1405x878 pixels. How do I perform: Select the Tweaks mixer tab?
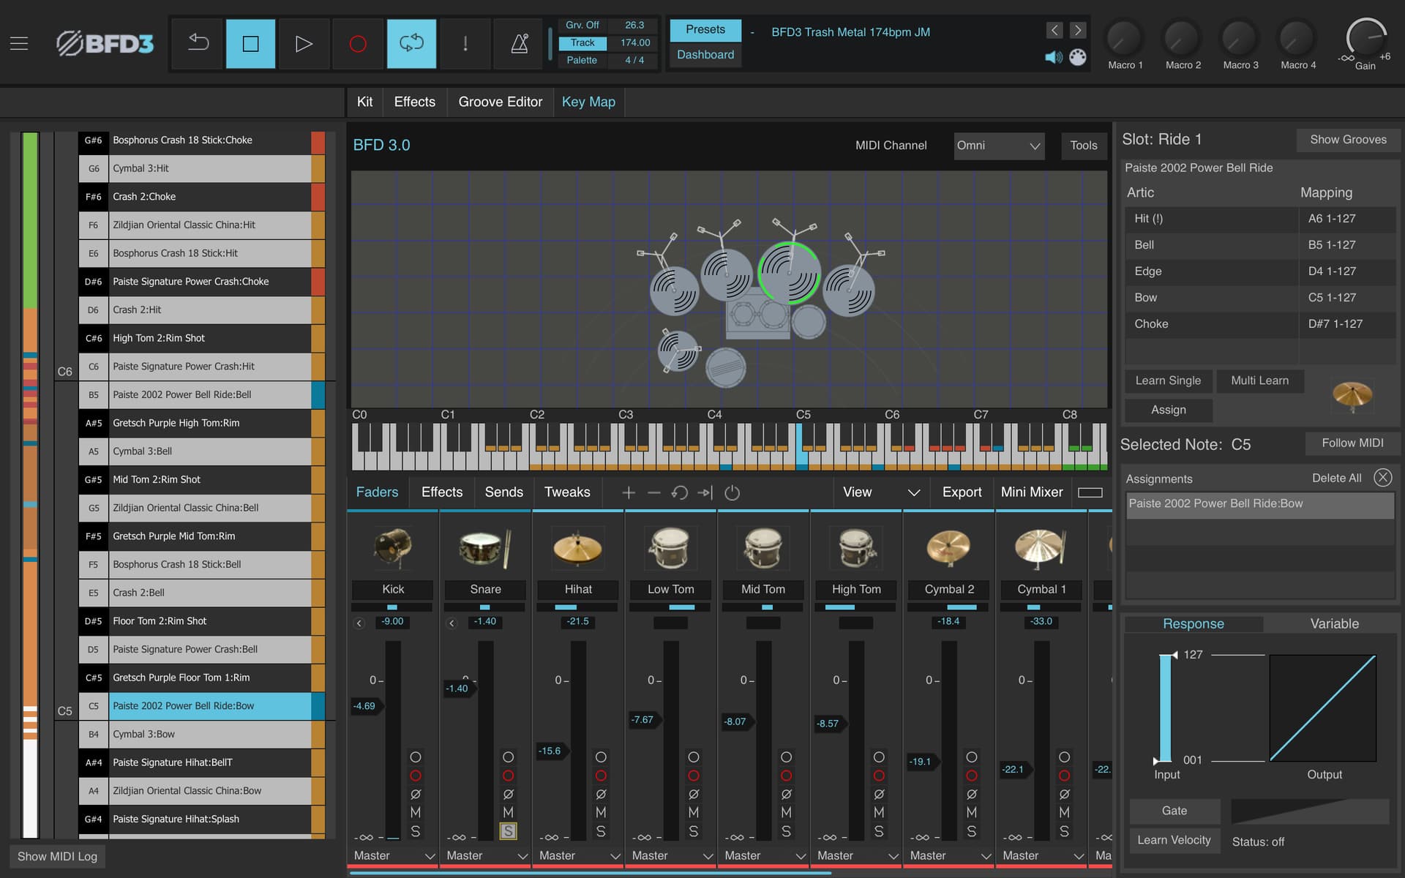[567, 492]
